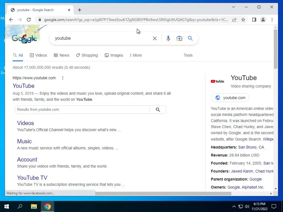This screenshot has height=212, width=283.
Task: Click the vertical scrollbar thumb
Action: [276, 49]
